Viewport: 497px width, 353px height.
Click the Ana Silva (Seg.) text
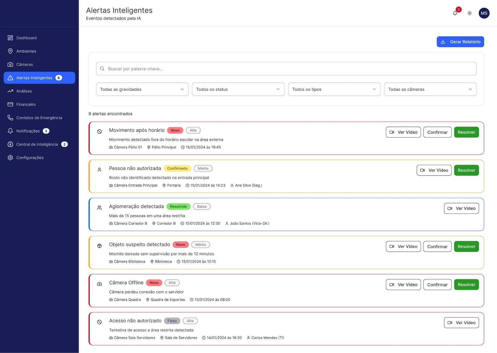(248, 185)
